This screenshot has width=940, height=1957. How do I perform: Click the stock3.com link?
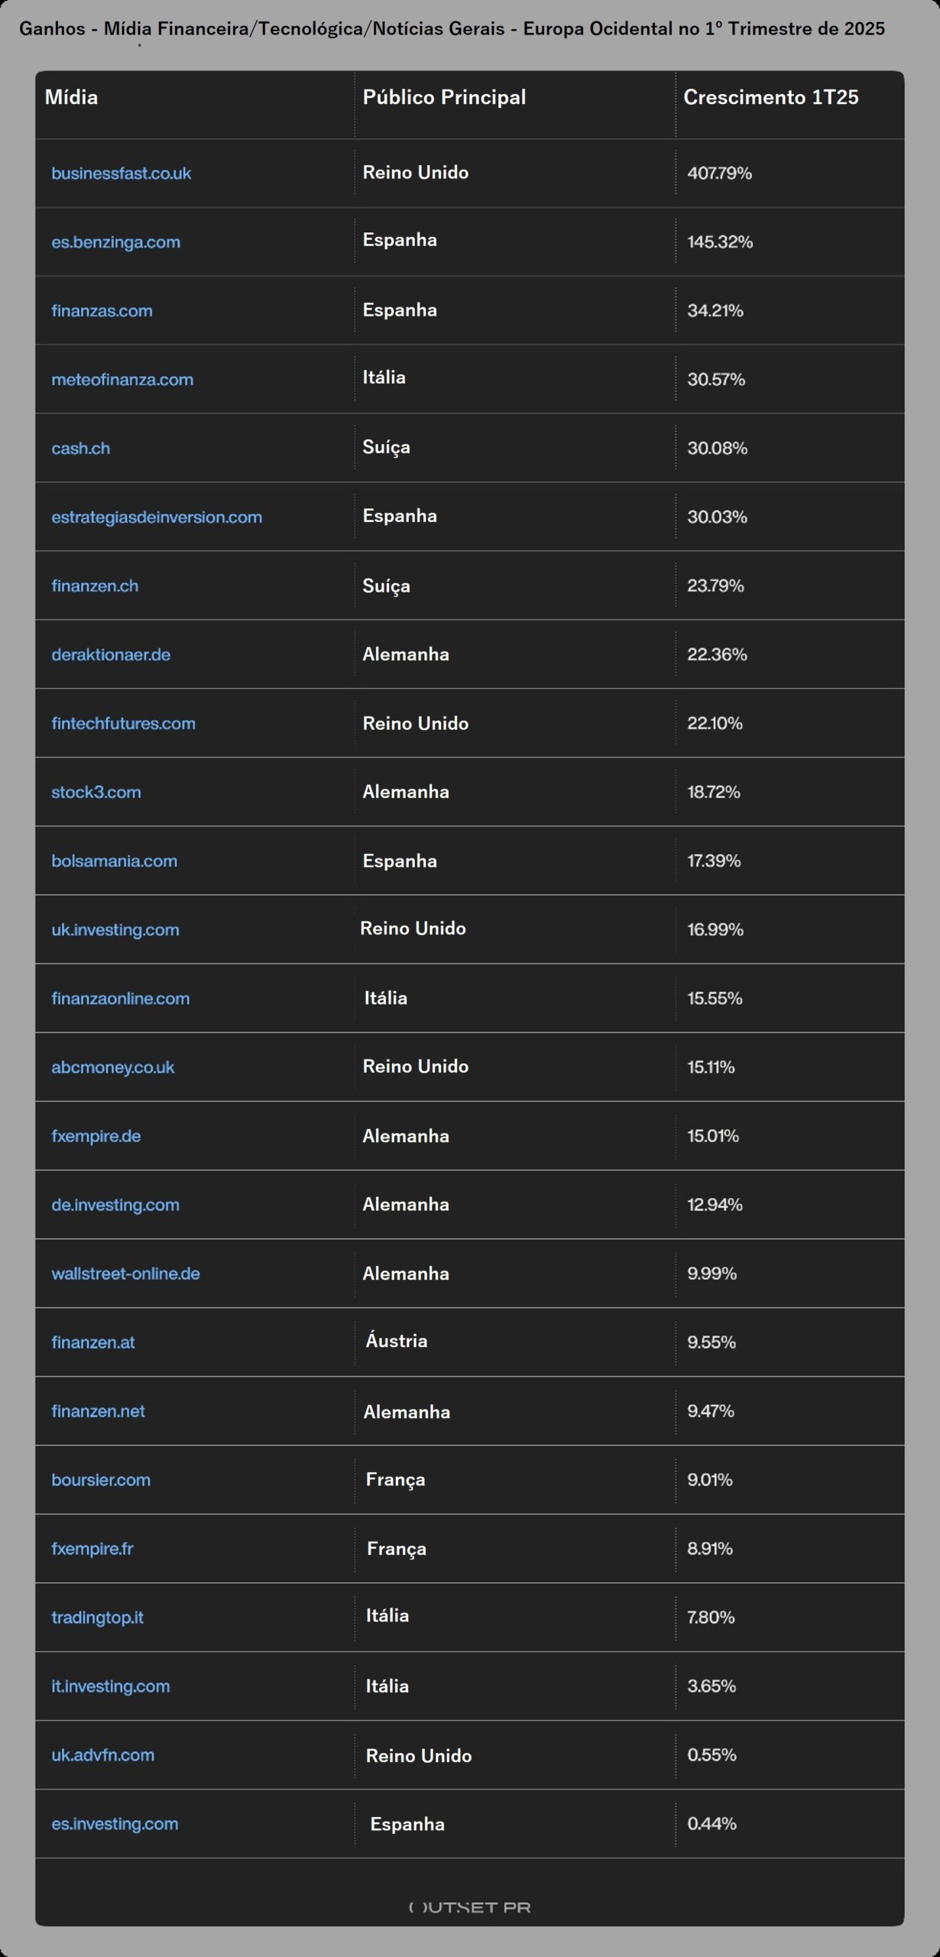[96, 793]
